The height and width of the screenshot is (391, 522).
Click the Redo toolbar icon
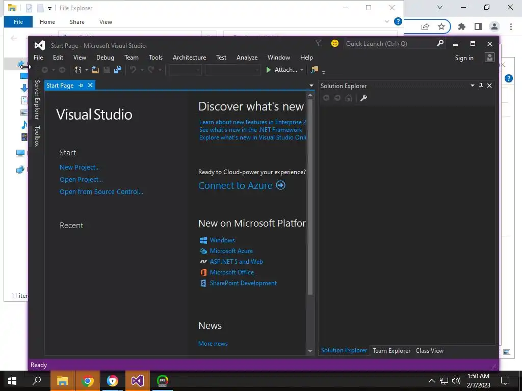pyautogui.click(x=151, y=70)
